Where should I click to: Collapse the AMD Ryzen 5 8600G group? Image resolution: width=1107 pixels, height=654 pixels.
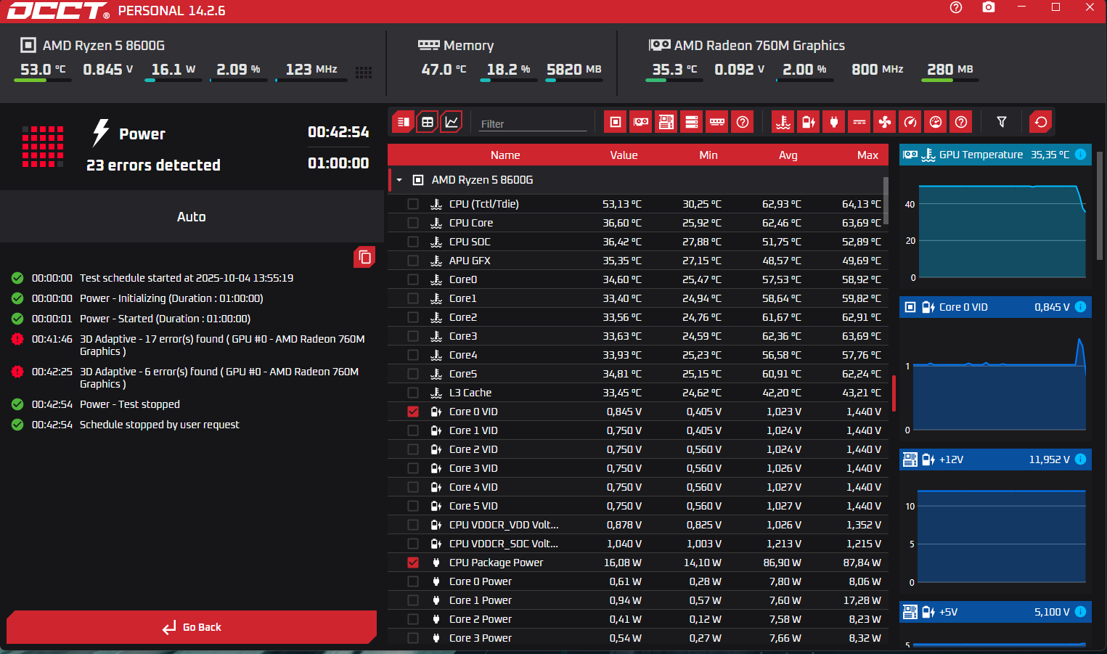point(399,180)
